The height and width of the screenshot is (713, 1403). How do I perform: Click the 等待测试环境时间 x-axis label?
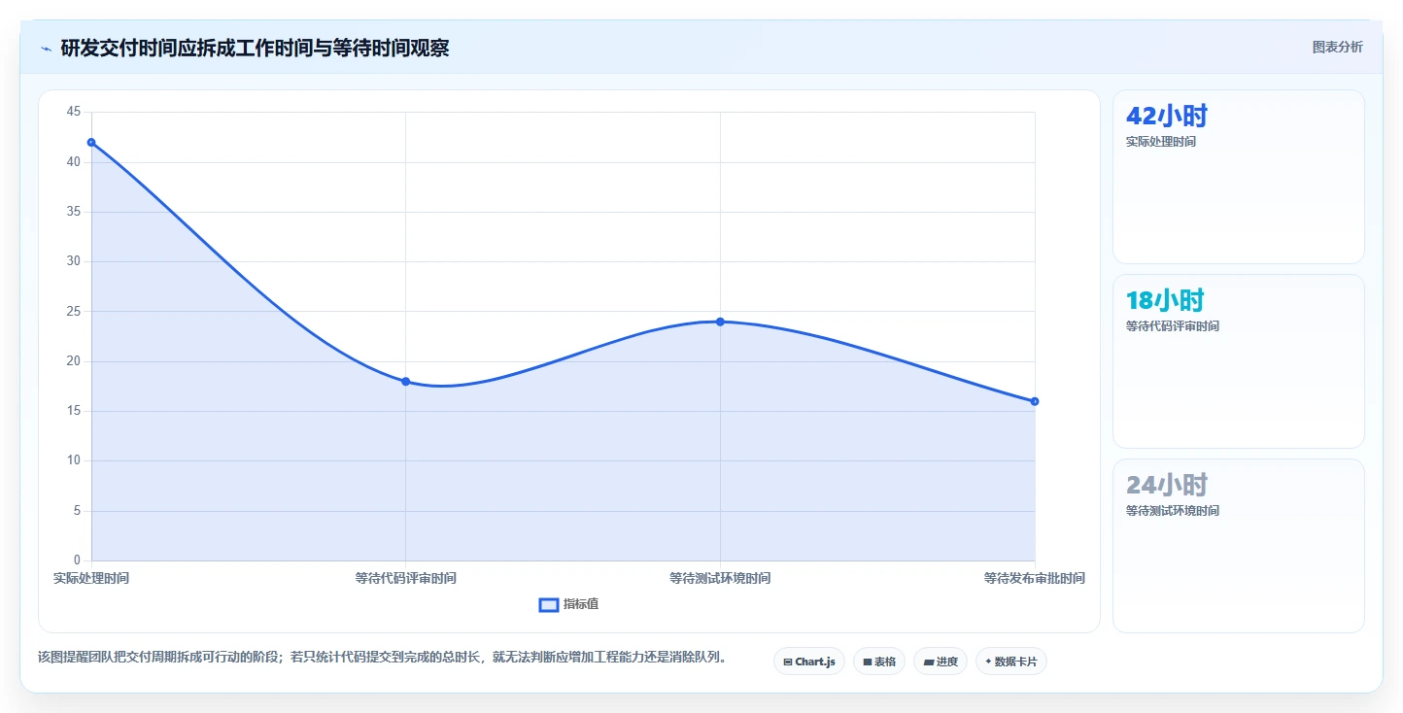(x=720, y=578)
